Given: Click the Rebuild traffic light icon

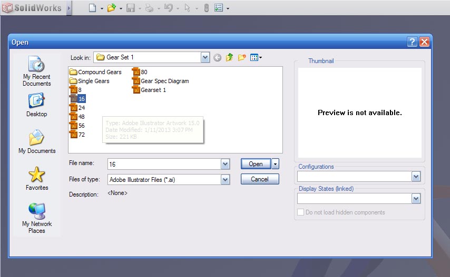Looking at the screenshot, I should click(x=206, y=8).
